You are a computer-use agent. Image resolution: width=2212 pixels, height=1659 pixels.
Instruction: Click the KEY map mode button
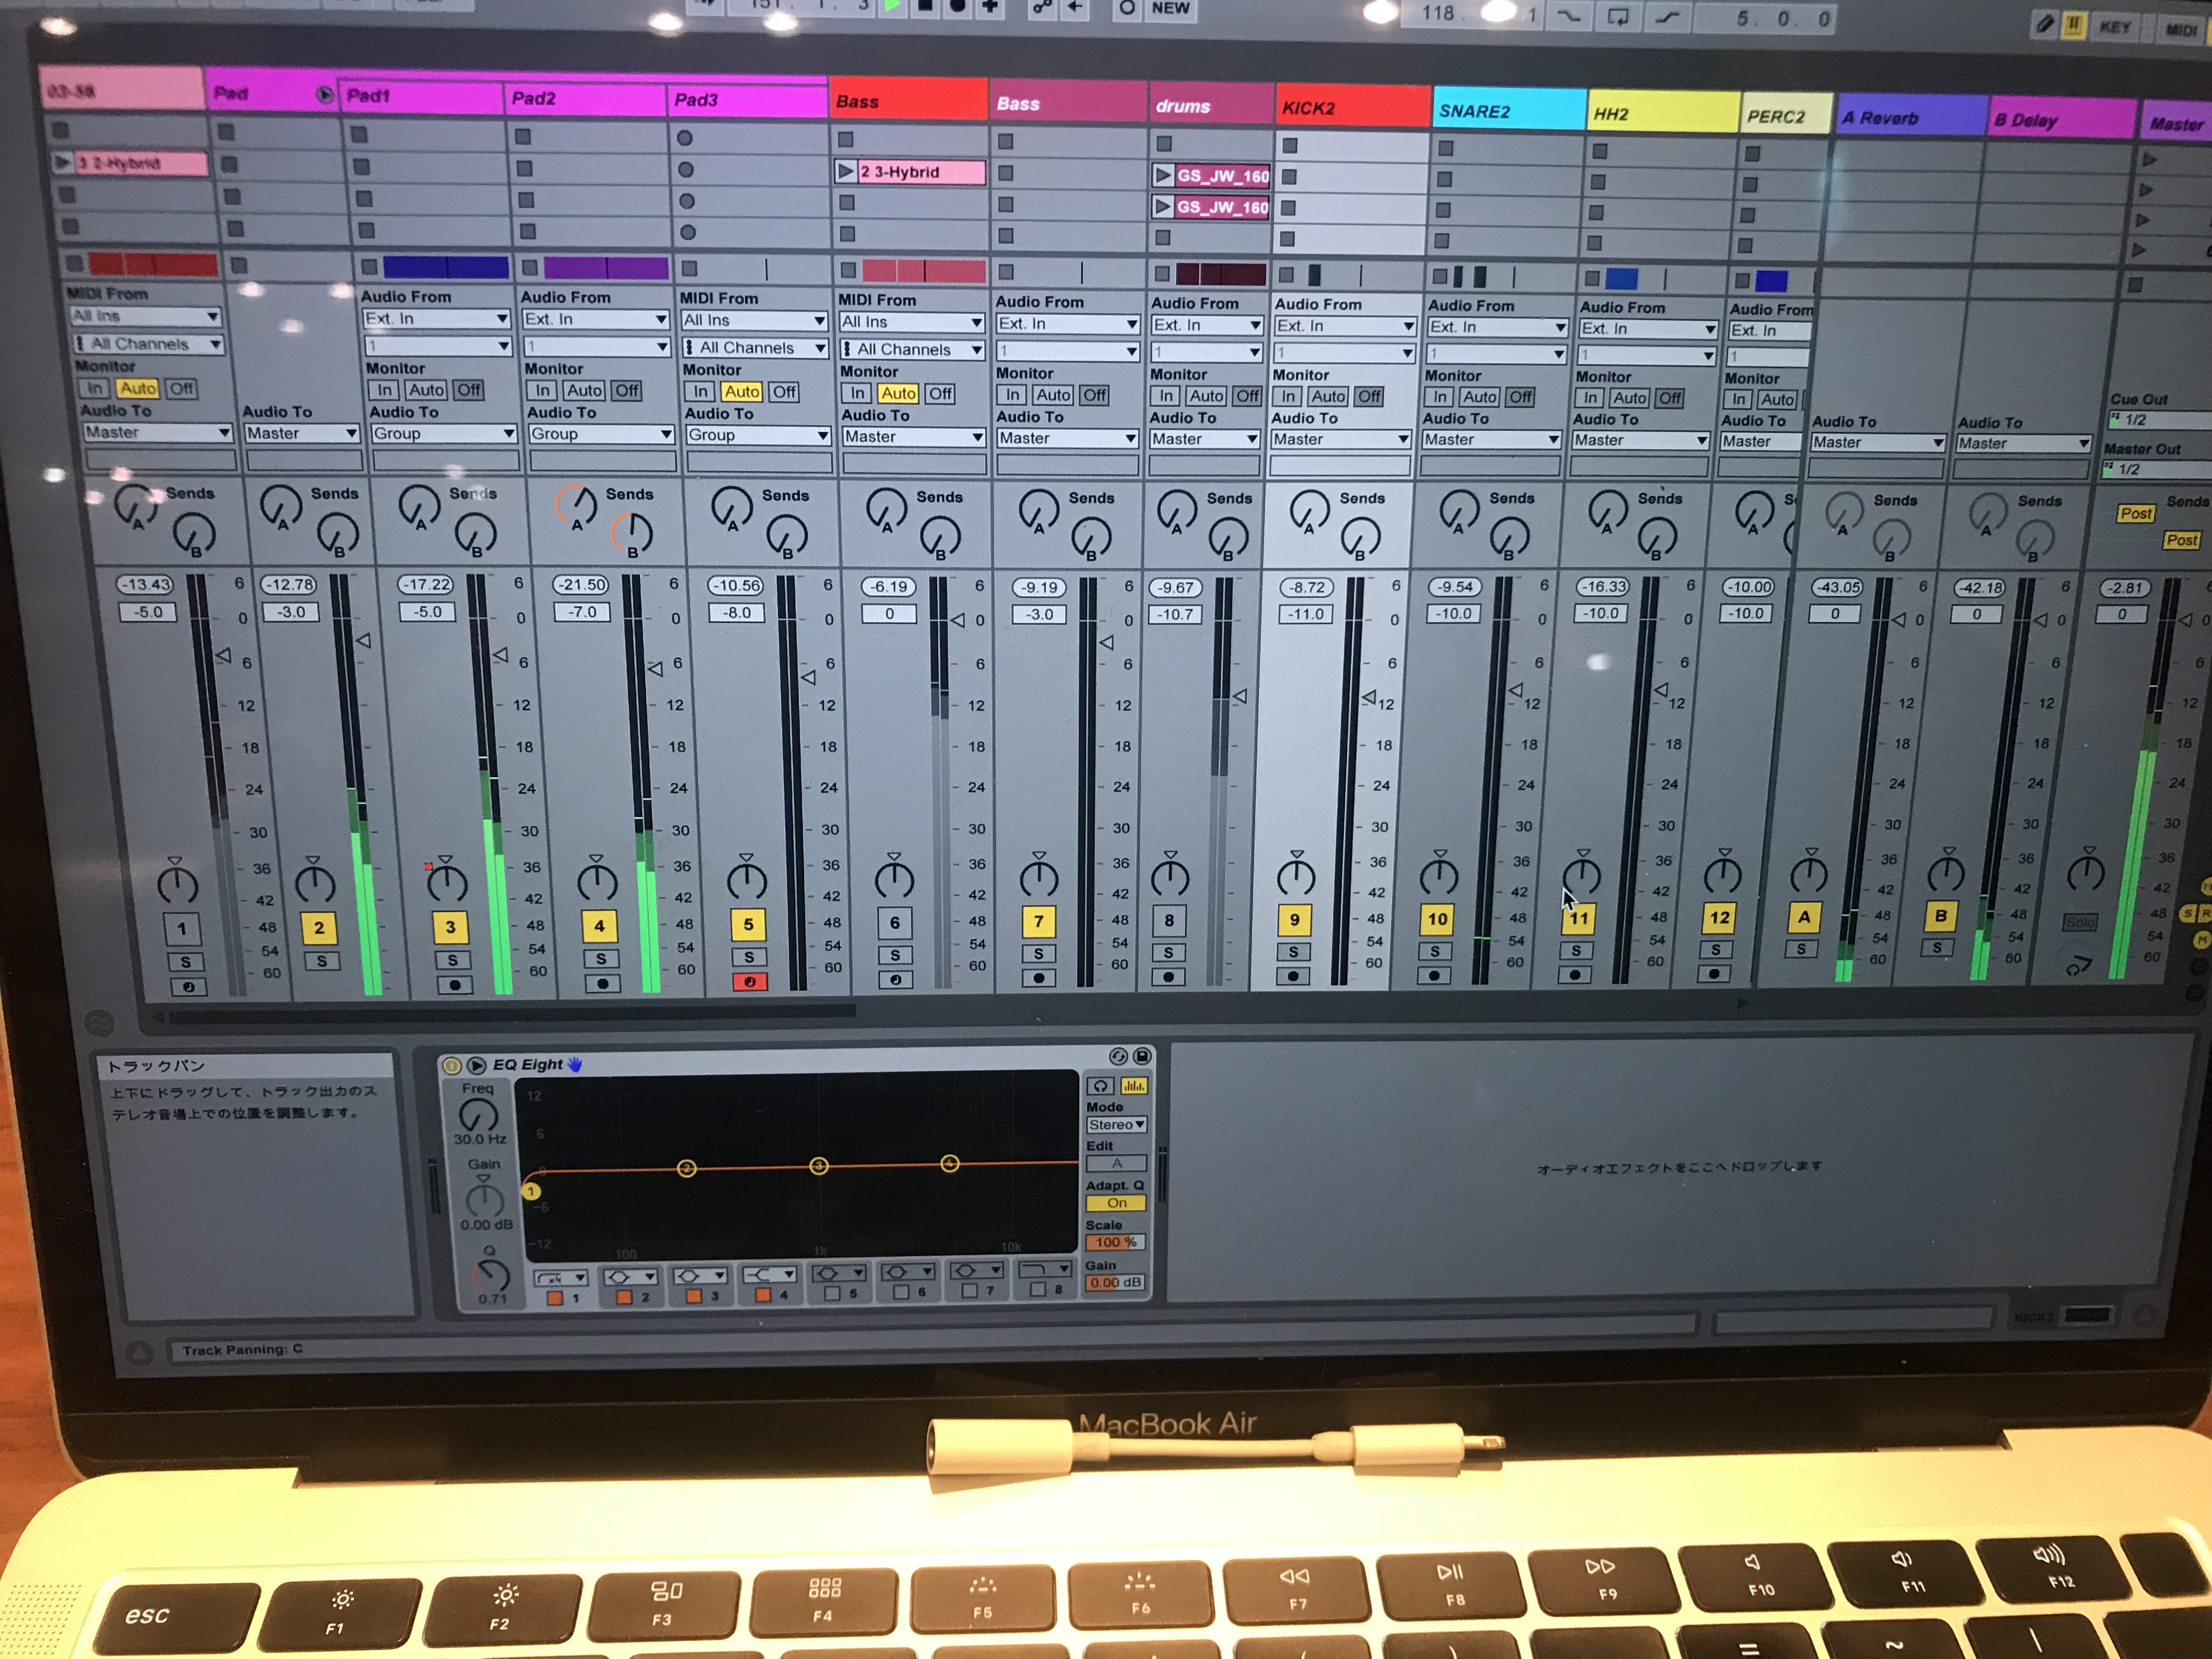(x=2114, y=27)
